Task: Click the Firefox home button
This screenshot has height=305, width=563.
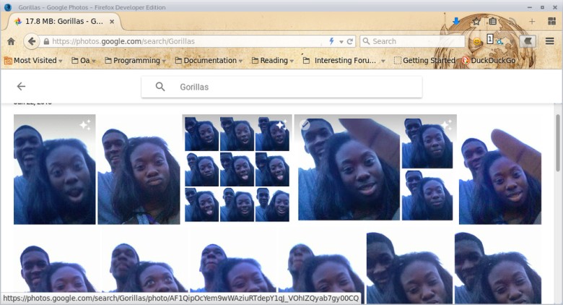Action: click(x=11, y=41)
